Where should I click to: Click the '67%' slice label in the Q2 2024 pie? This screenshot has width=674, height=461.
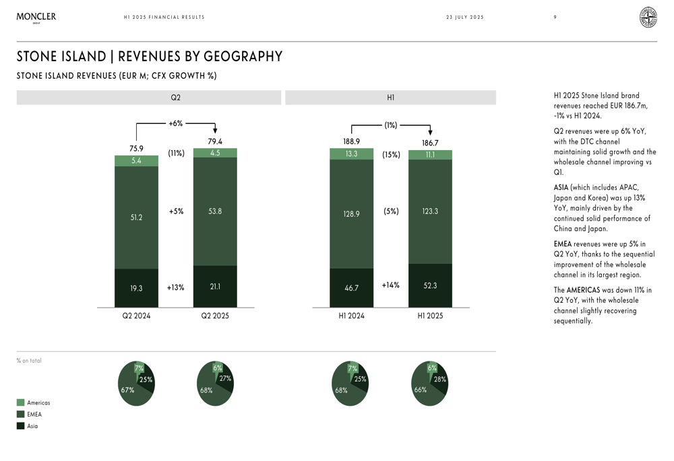pos(127,390)
